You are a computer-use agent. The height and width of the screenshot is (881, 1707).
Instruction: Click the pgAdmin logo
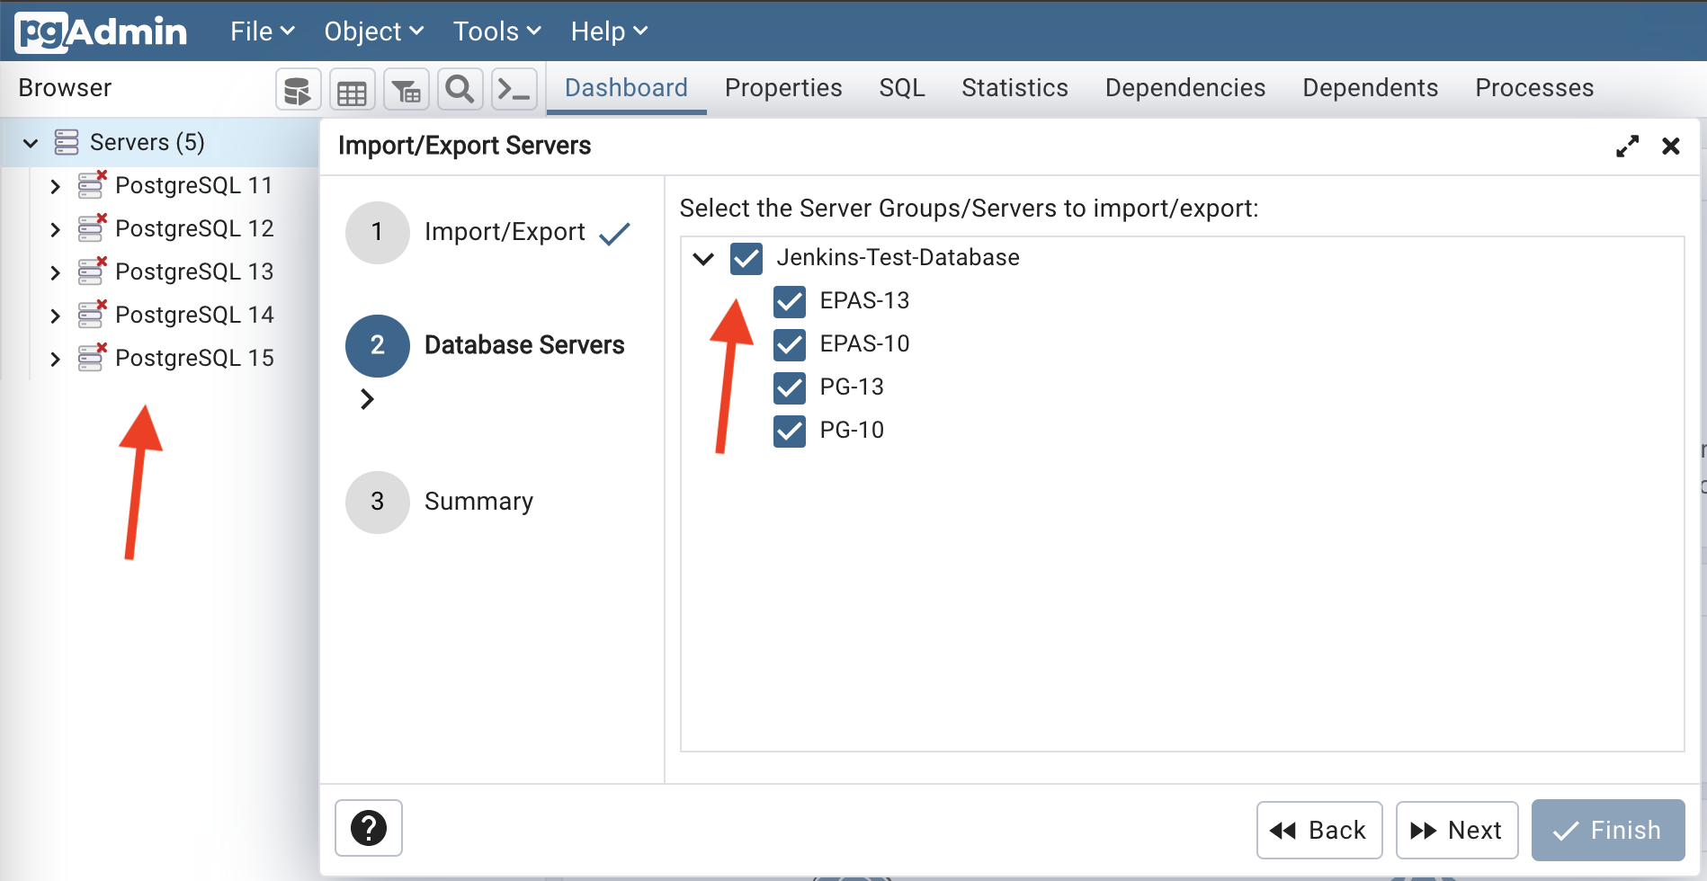(100, 30)
